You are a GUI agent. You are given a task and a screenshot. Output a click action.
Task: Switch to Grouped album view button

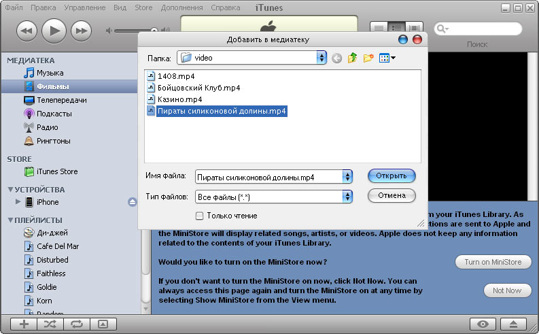397,28
